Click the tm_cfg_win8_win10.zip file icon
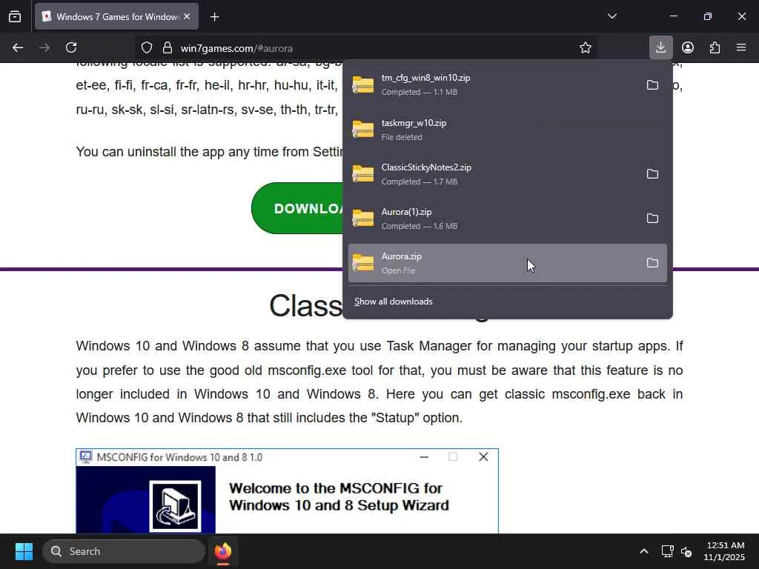 (363, 85)
